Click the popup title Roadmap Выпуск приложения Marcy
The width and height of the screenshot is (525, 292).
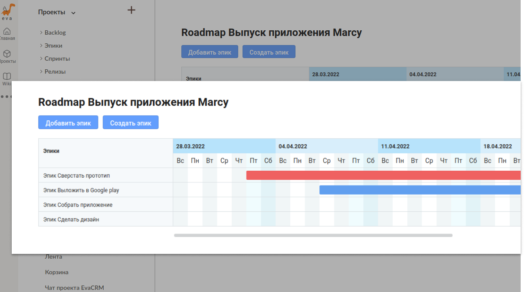coord(134,102)
